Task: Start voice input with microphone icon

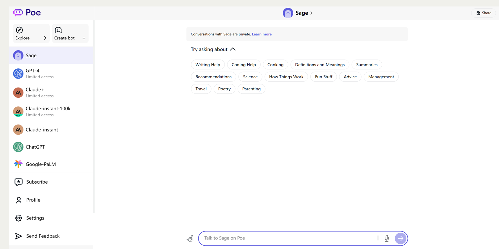Action: coord(387,238)
